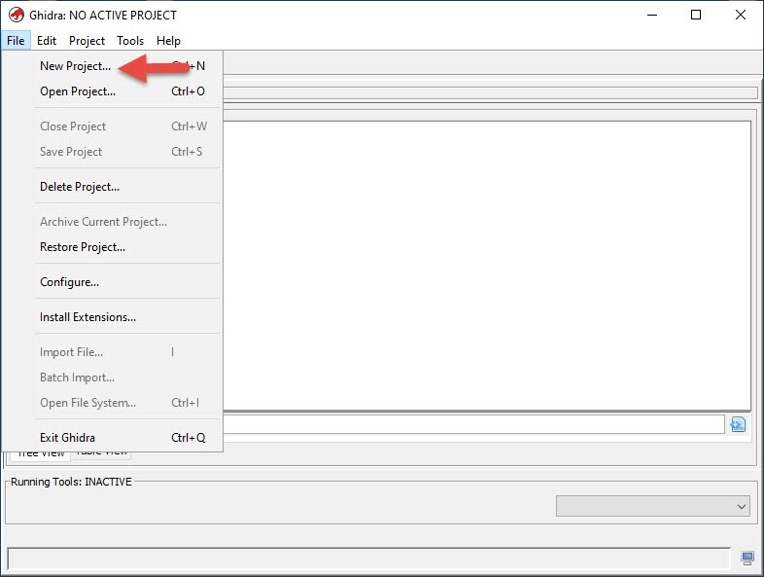Click the status bar monitor icon
764x577 pixels.
[x=747, y=558]
